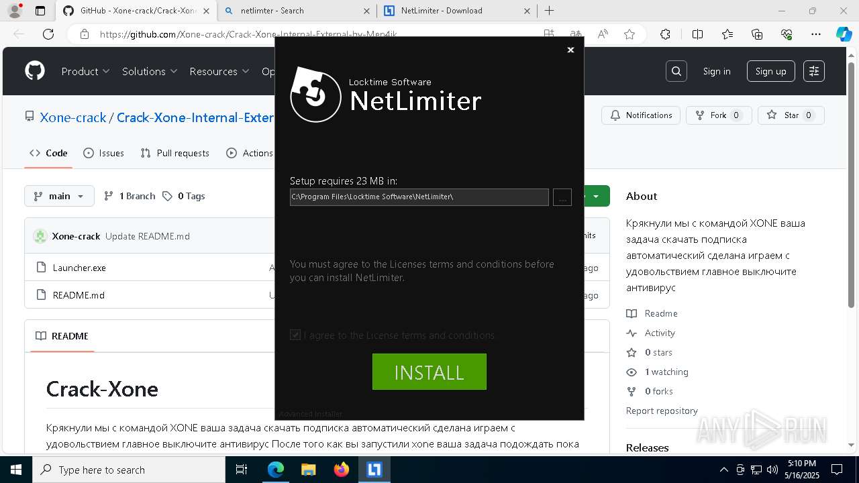
Task: Click the Sign up button
Action: pos(770,71)
